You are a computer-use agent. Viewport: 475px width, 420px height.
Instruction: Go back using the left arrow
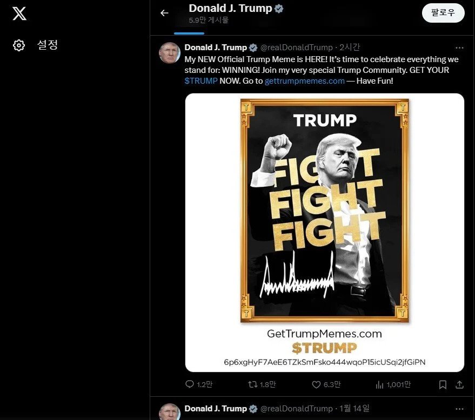click(164, 13)
